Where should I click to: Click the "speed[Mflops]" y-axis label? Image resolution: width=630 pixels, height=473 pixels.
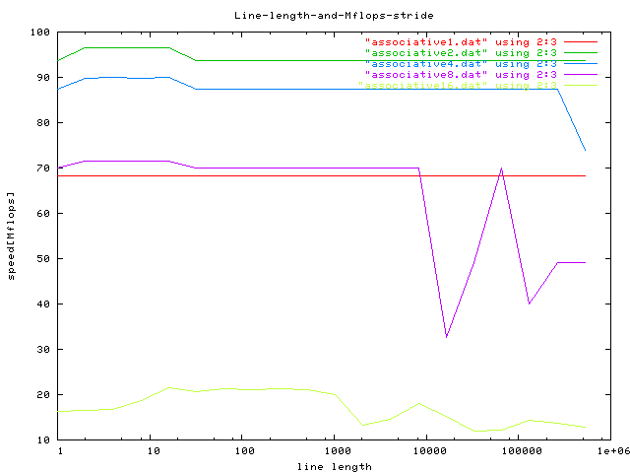(12, 236)
